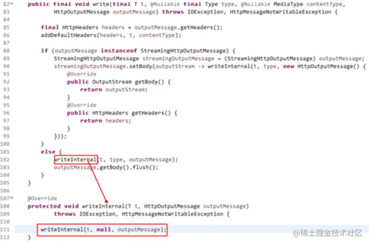Click the 'throws' keyword on line 83
370x245 pixels.
173,12
